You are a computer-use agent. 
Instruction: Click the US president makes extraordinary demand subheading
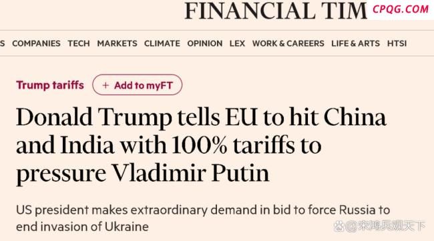[x=203, y=218]
